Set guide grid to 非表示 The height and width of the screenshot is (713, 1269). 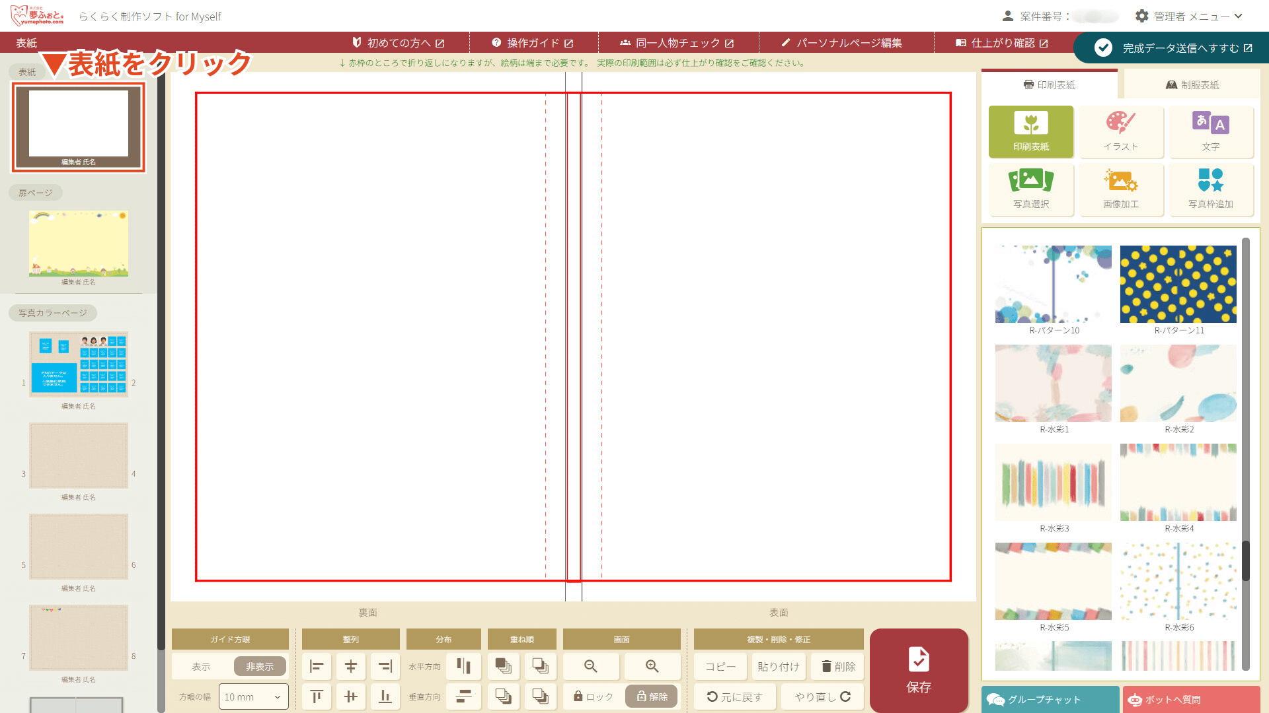point(260,667)
